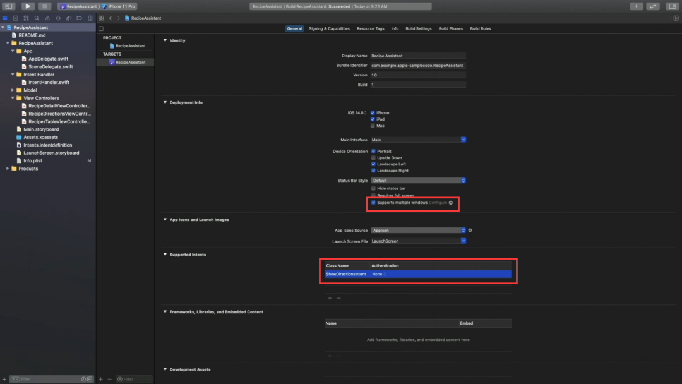682x384 pixels.
Task: Click the Display Name field
Action: (418, 56)
